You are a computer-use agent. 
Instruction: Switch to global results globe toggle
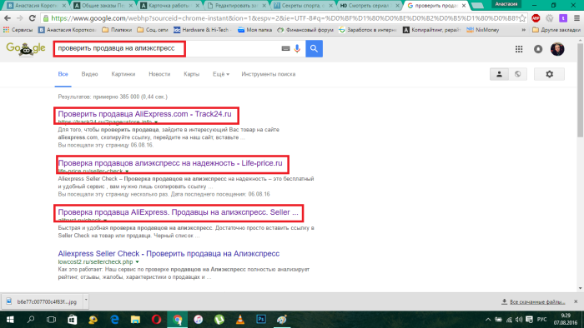coord(518,74)
